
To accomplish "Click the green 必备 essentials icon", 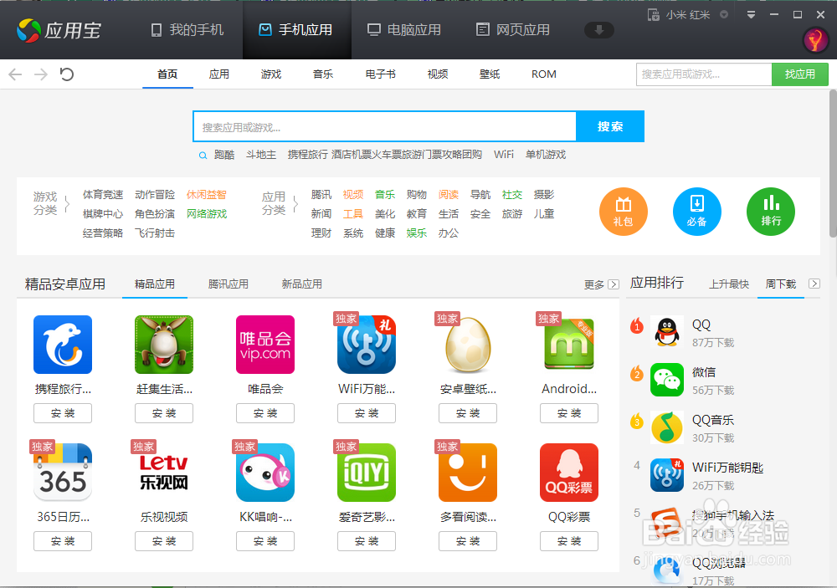I will click(x=696, y=212).
